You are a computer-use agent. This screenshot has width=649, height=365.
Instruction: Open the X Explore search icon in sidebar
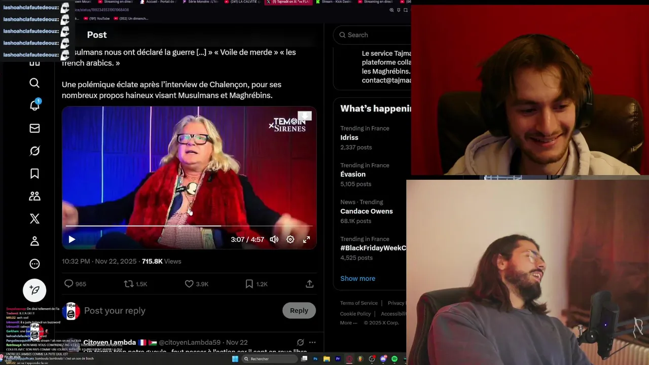[x=34, y=83]
